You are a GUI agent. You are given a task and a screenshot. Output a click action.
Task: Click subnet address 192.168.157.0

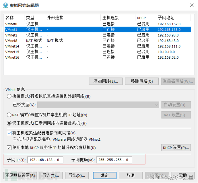click(169, 24)
